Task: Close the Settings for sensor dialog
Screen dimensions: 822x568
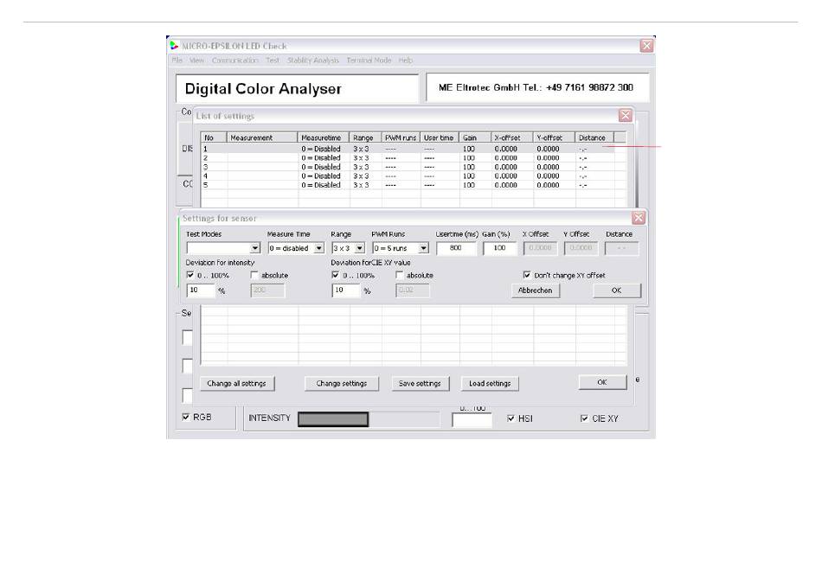Action: click(638, 218)
